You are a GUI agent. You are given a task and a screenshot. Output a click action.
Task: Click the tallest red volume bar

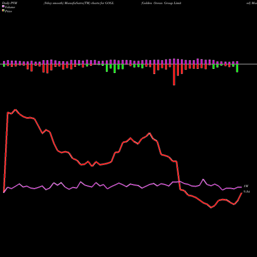coord(174,75)
